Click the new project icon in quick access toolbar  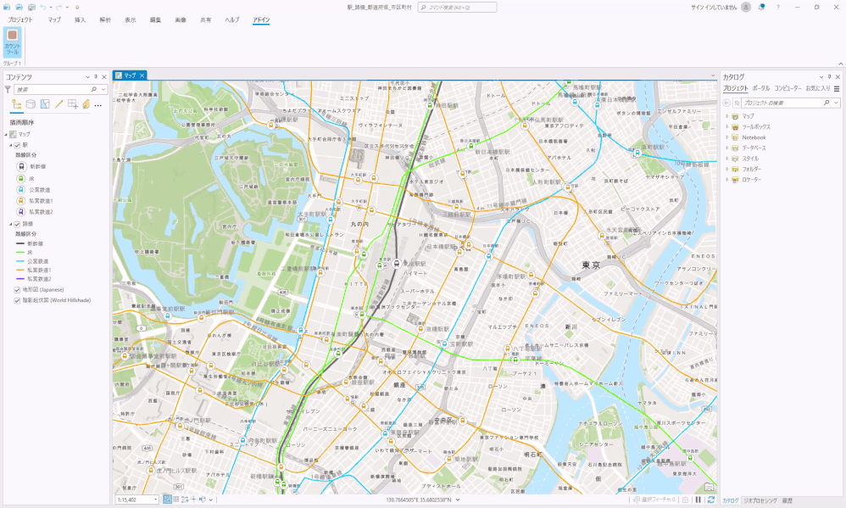[7, 7]
